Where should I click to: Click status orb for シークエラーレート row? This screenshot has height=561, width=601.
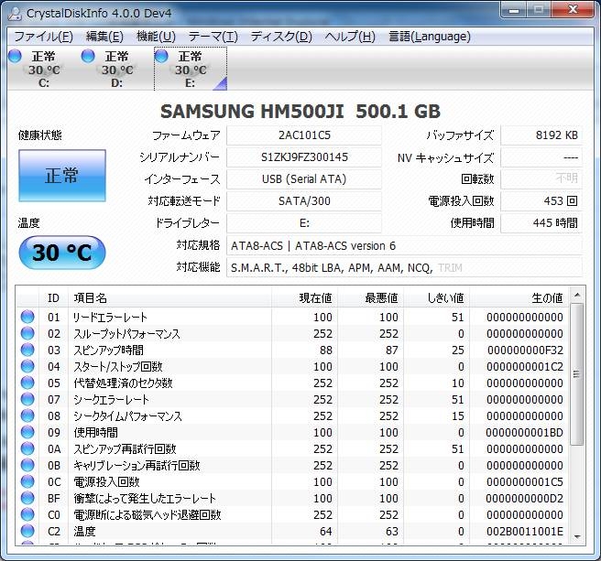[x=27, y=400]
